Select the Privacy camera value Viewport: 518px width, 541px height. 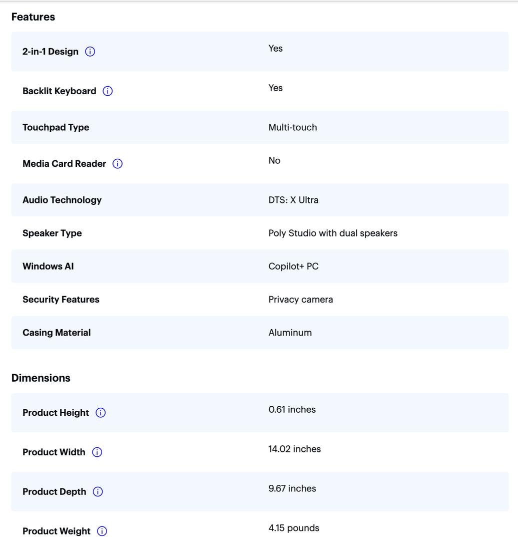[300, 300]
